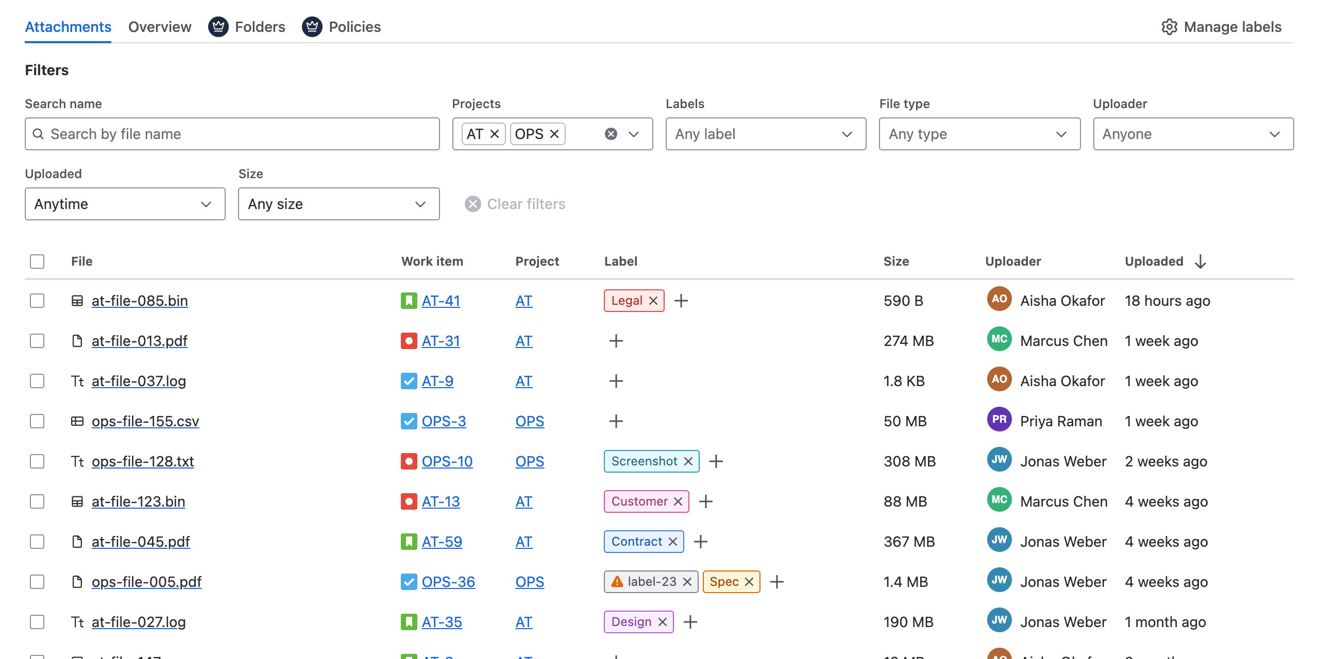Focus the Search by file name field

coord(232,134)
